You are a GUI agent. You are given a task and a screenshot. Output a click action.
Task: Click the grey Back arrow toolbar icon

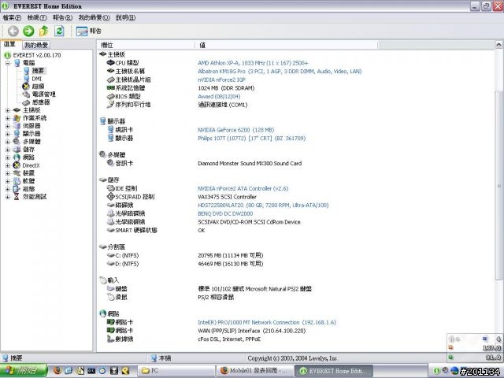[x=13, y=31]
